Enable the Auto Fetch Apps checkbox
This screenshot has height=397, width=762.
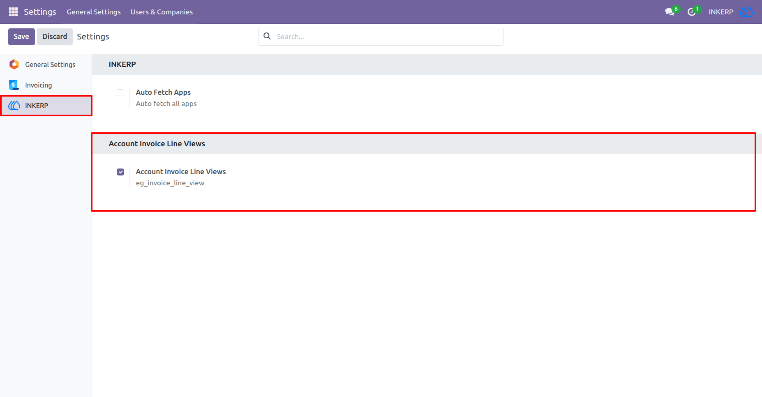point(120,92)
